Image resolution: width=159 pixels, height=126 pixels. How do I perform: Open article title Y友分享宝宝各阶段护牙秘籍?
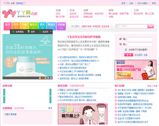coord(84,37)
